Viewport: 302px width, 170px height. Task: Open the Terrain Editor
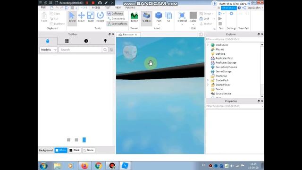click(134, 17)
